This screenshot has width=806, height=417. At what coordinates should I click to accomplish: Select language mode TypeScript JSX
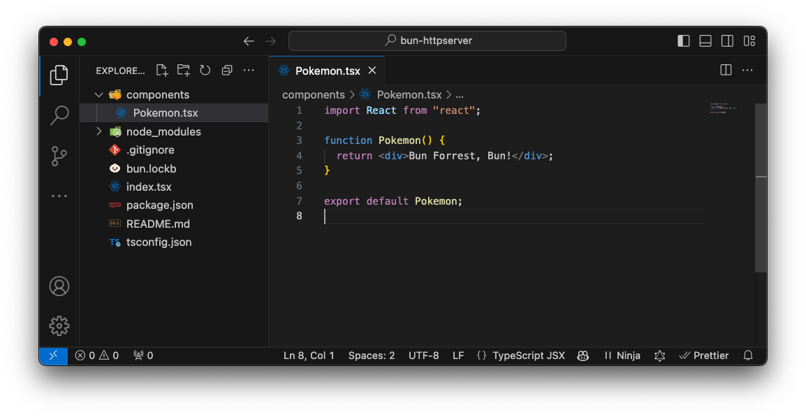tap(529, 356)
